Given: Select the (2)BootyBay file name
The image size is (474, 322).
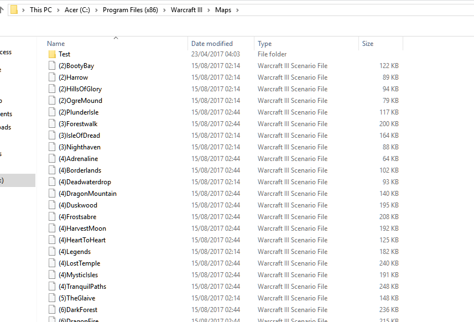Looking at the screenshot, I should click(x=76, y=66).
